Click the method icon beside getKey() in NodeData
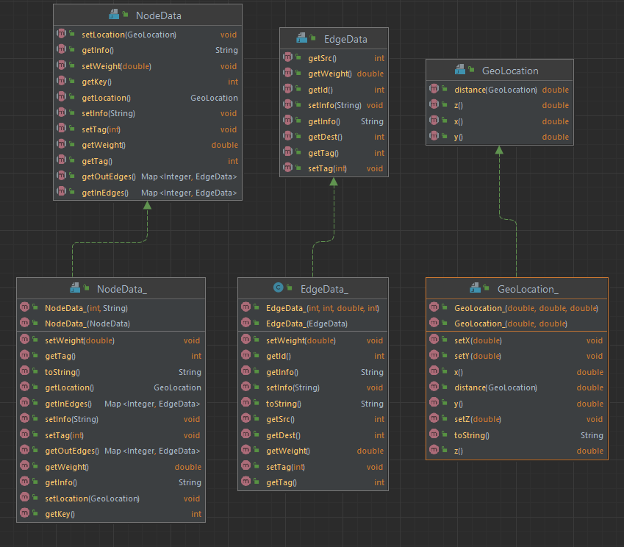The height and width of the screenshot is (547, 624). (x=60, y=82)
